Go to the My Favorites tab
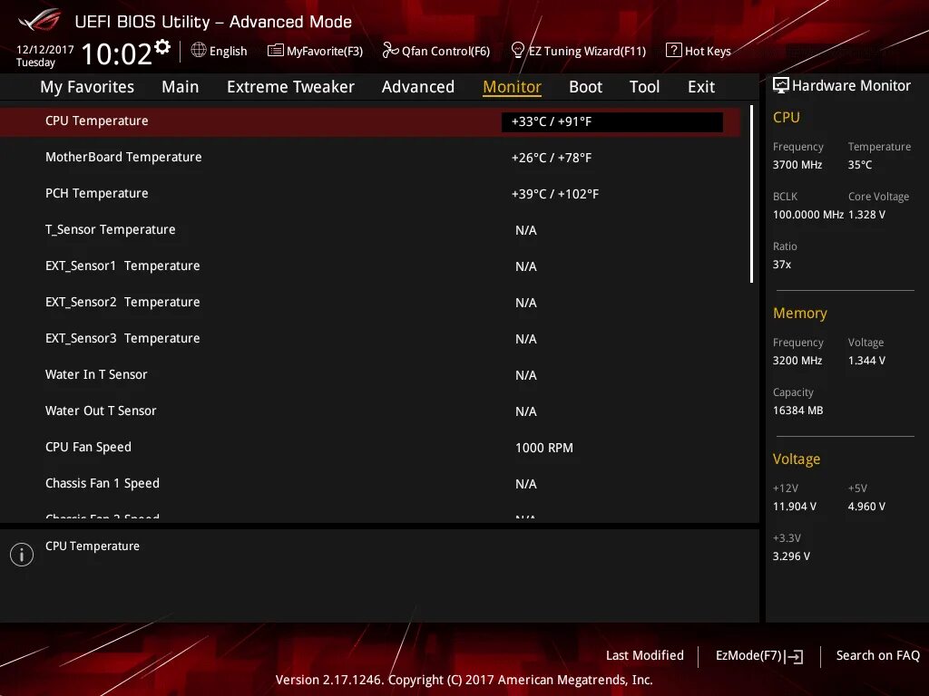This screenshot has height=696, width=929. (86, 86)
